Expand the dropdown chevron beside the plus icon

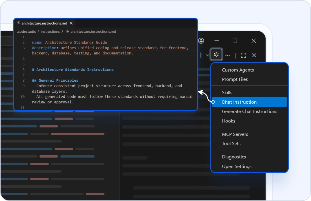(207, 55)
